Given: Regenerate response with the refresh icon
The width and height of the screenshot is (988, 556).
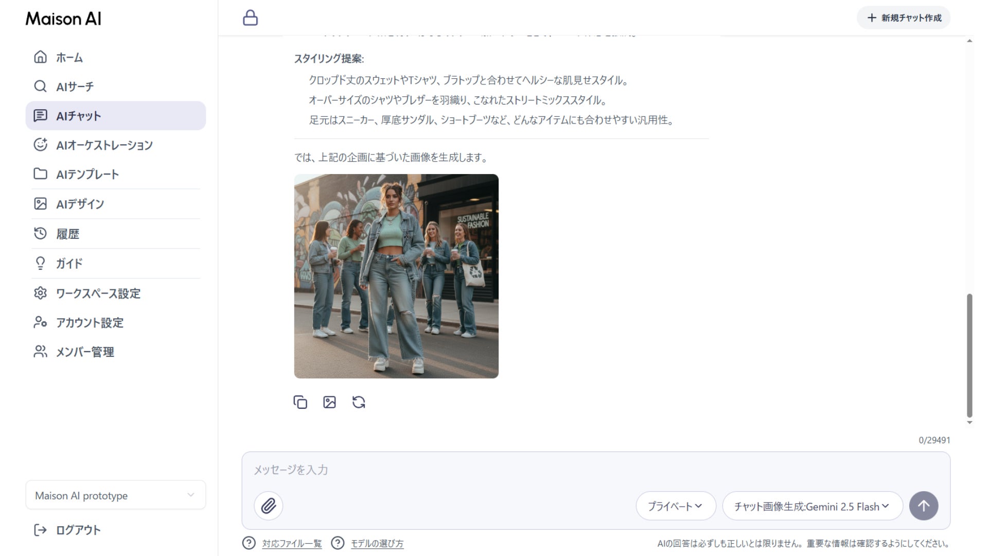Looking at the screenshot, I should point(359,402).
